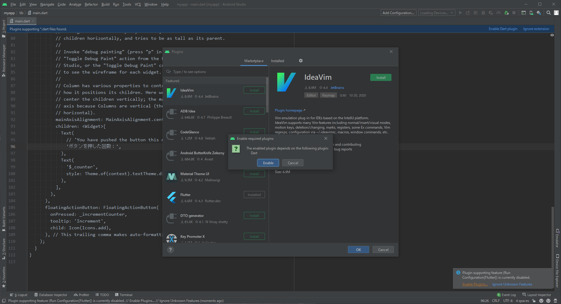Open the Event Log tool window
The width and height of the screenshot is (561, 304).
[506, 295]
